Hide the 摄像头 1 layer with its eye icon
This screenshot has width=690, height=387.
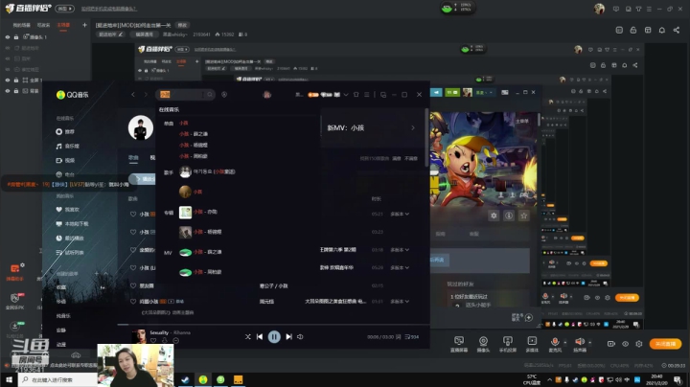(x=8, y=37)
